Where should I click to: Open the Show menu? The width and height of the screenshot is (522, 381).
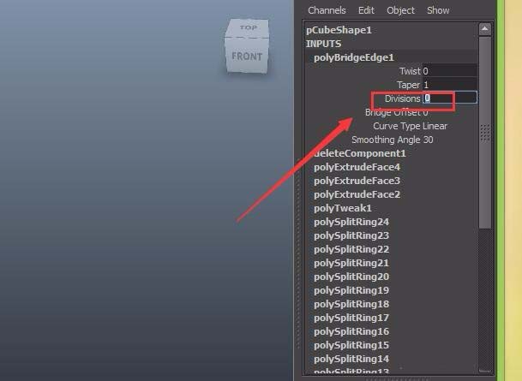(x=438, y=10)
